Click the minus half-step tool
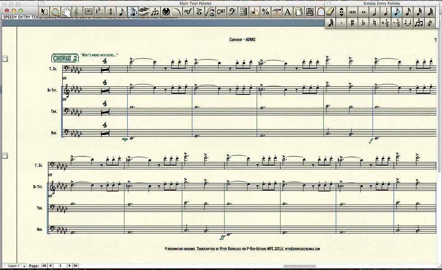 point(396,23)
